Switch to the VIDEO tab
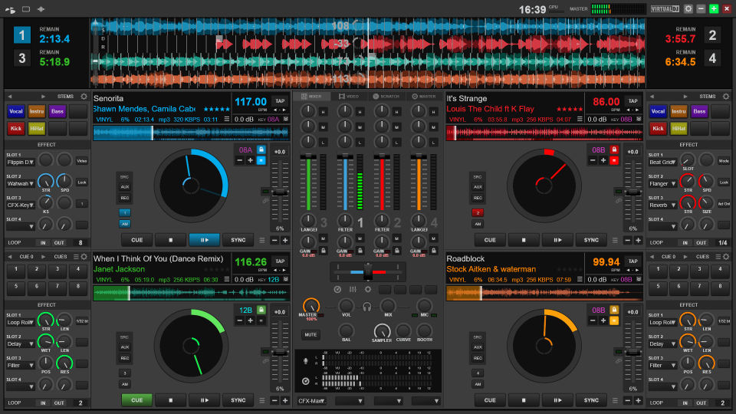736x414 pixels. [x=349, y=97]
